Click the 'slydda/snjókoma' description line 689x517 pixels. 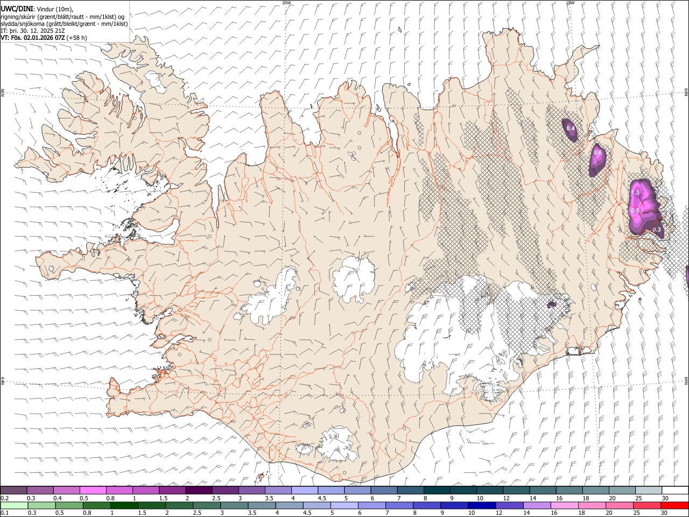click(x=64, y=24)
